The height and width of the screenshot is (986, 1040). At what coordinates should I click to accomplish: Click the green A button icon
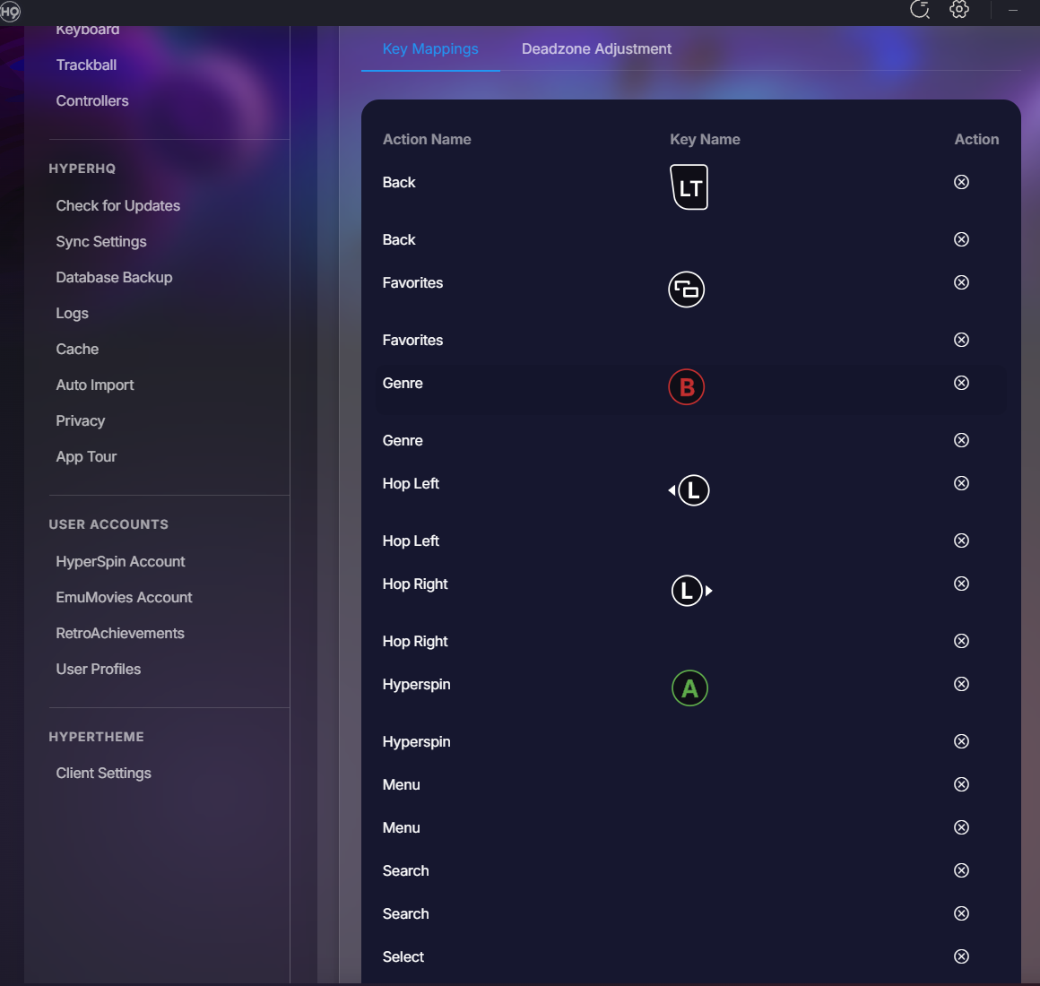coord(689,688)
